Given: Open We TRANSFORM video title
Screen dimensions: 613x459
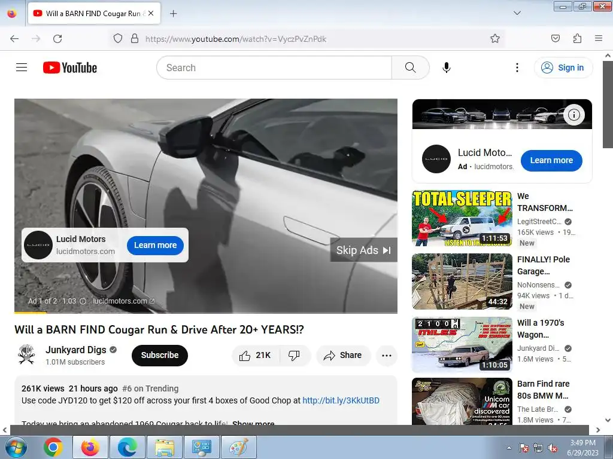Looking at the screenshot, I should point(545,202).
